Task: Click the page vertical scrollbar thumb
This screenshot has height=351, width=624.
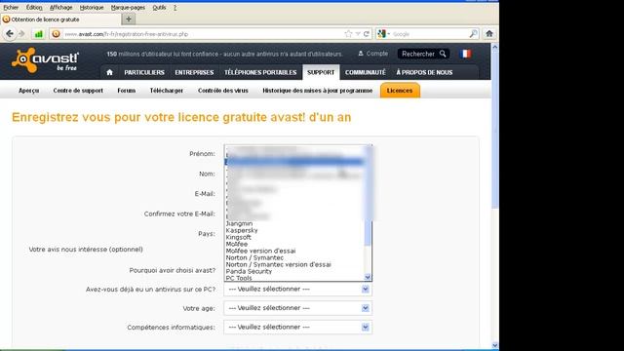Action: (495, 130)
